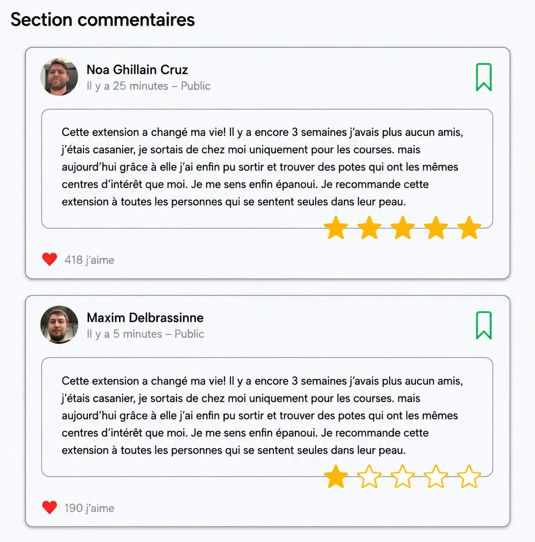Bookmark Noa Ghillain Cruz's comment
The width and height of the screenshot is (535, 542).
(x=483, y=77)
